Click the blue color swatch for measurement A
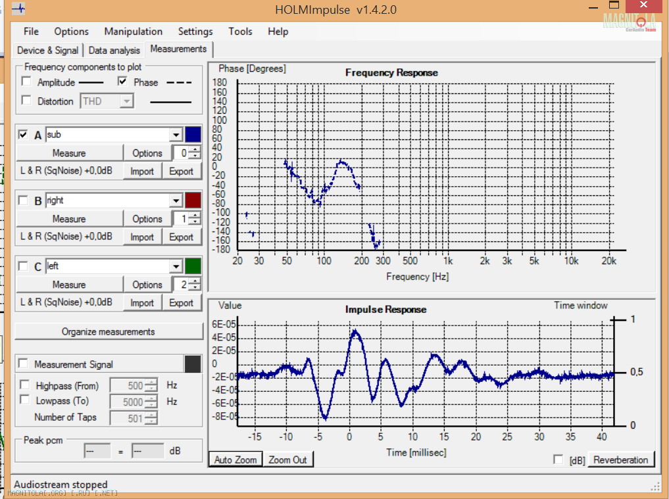This screenshot has height=499, width=669. pos(193,134)
